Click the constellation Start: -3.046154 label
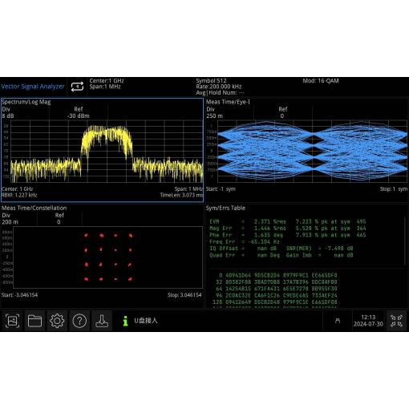This screenshot has height=409, width=409. click(19, 295)
